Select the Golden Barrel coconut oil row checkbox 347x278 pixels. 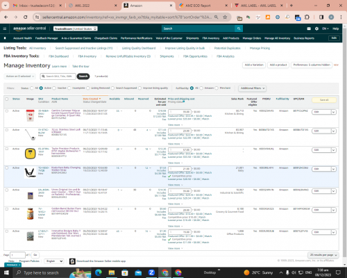[x=7, y=209]
